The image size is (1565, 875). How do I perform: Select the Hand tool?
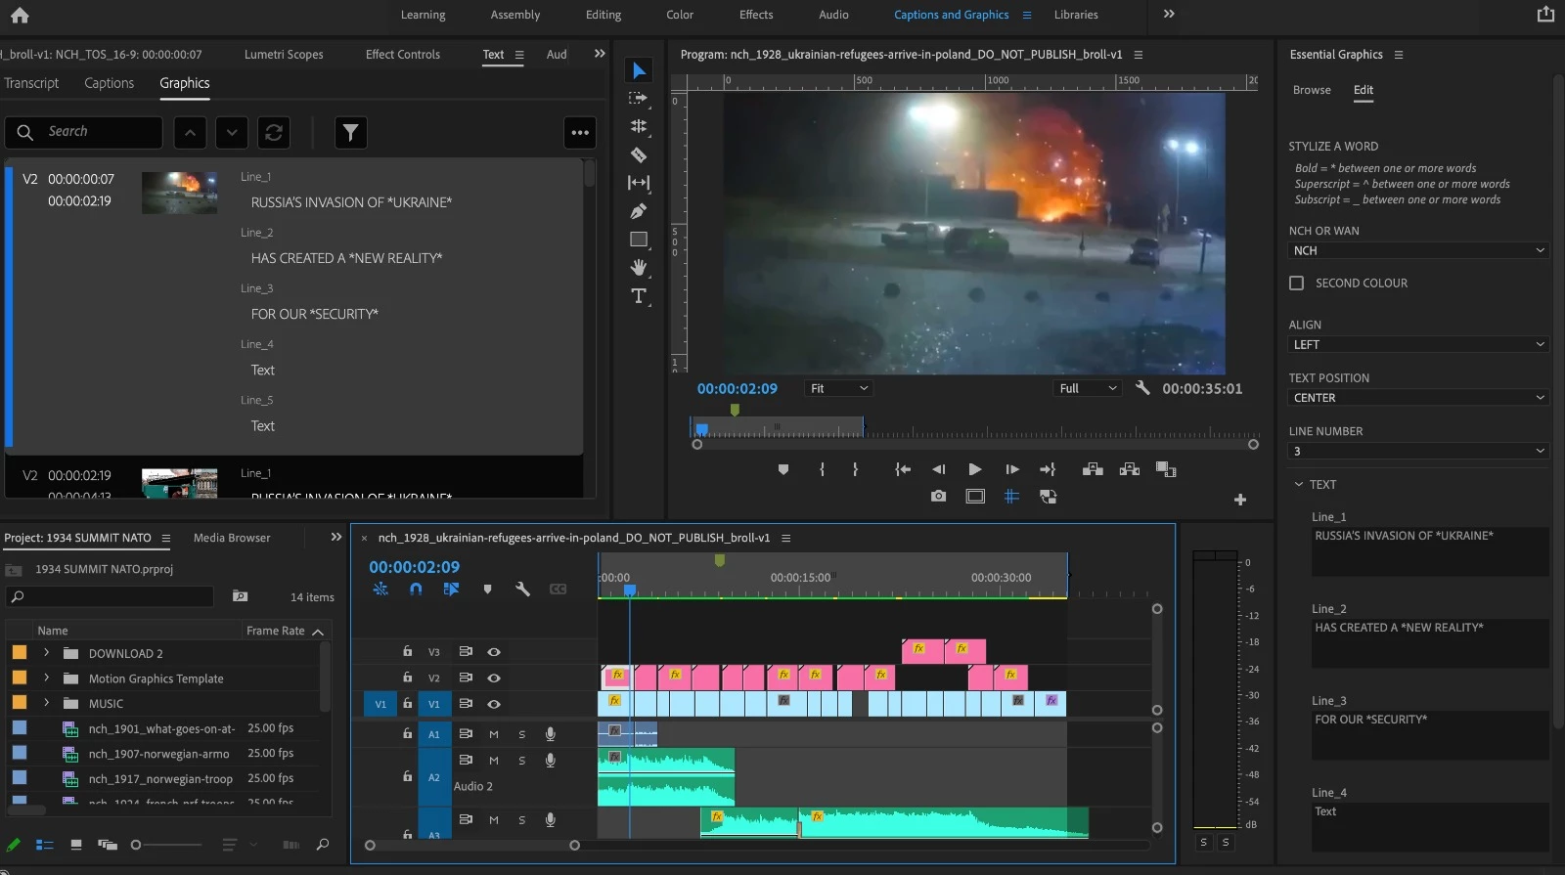coord(639,268)
